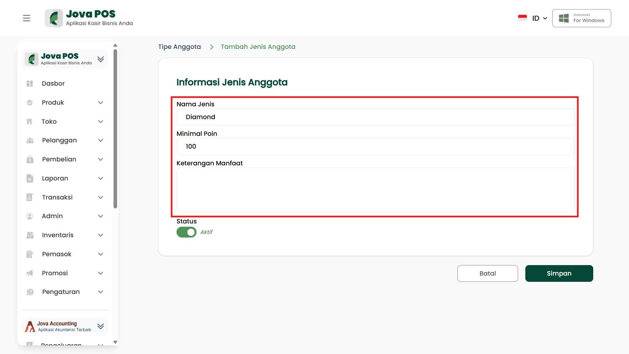
Task: Click the Dasbor grid icon
Action: click(30, 84)
